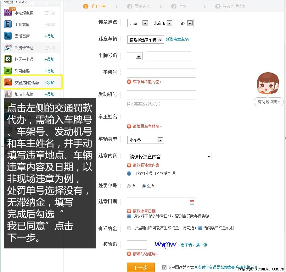Click the 车主姓名 input field
The width and height of the screenshot is (286, 272).
161,117
